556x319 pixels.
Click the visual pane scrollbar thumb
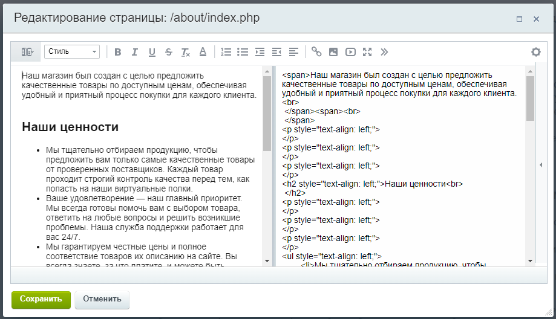coord(267,114)
